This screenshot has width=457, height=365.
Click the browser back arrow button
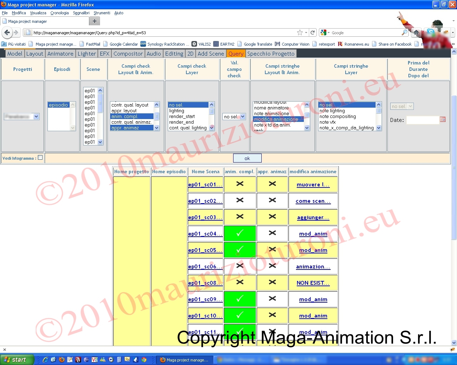coord(7,32)
